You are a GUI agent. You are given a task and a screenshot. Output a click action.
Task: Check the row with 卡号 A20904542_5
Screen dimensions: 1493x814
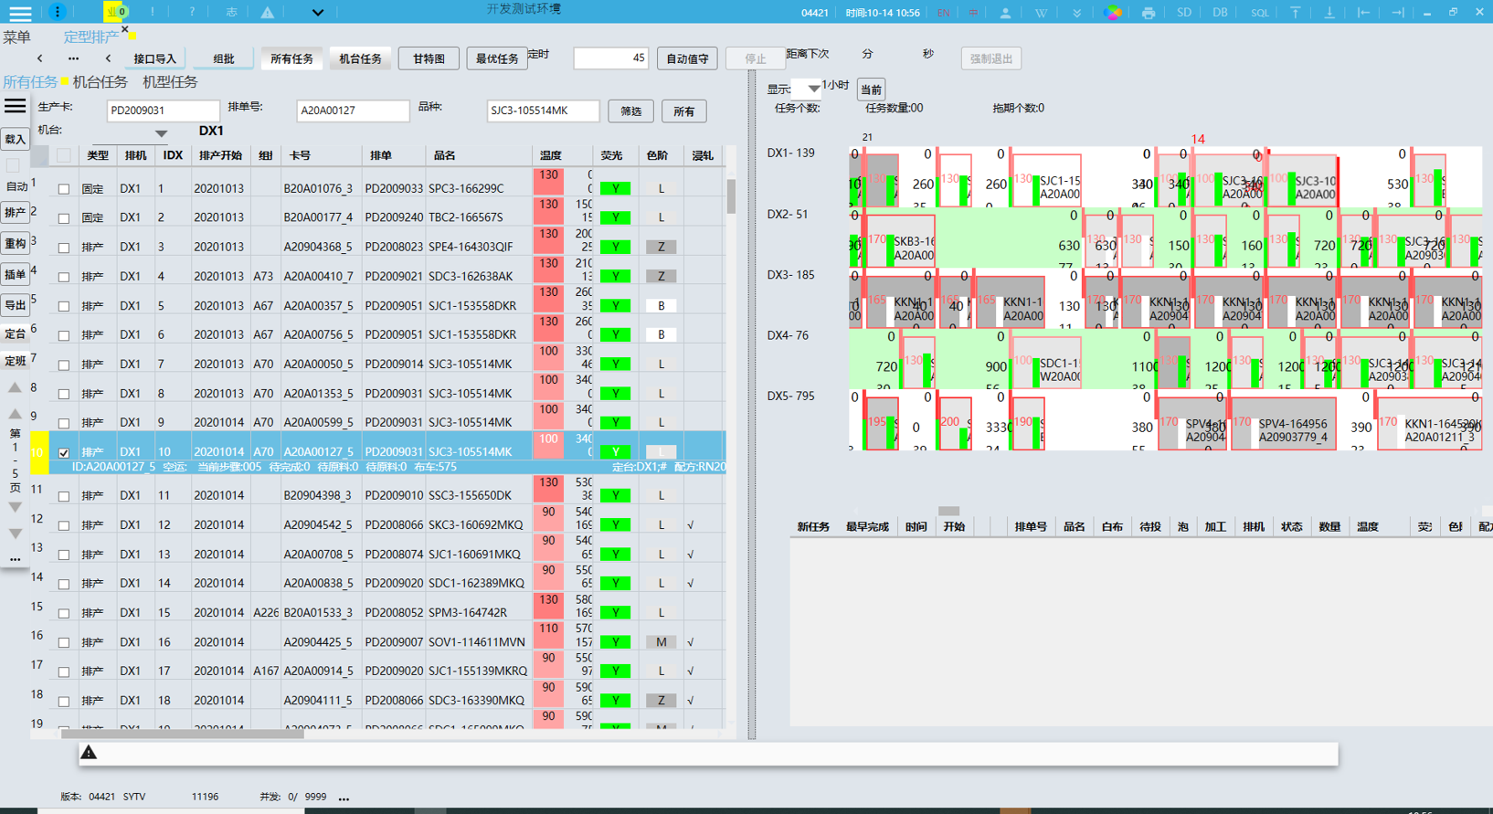click(64, 525)
